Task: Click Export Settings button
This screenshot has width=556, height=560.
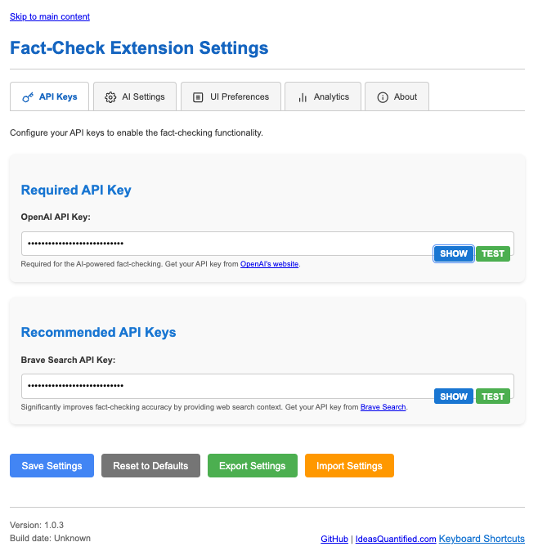Action: pyautogui.click(x=253, y=466)
